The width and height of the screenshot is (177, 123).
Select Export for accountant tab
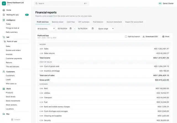[134, 22]
